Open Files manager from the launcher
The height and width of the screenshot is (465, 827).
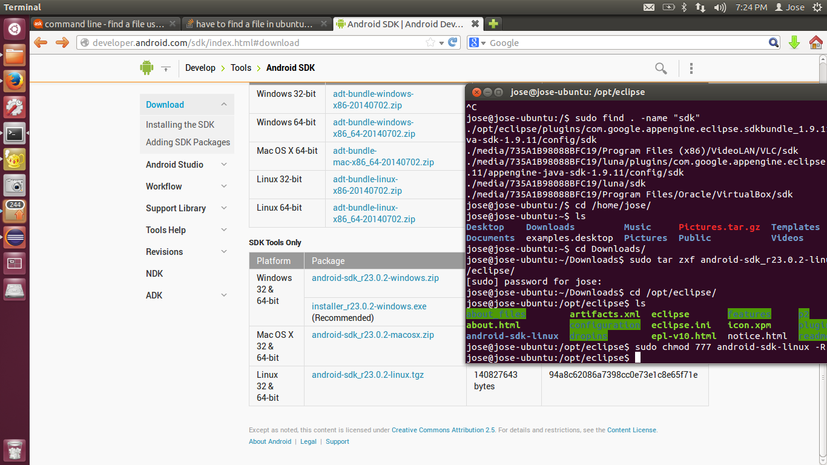(x=15, y=56)
